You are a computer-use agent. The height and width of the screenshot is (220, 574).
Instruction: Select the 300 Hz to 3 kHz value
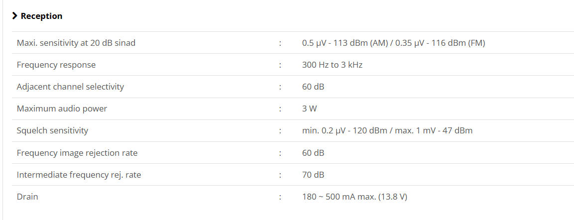332,65
